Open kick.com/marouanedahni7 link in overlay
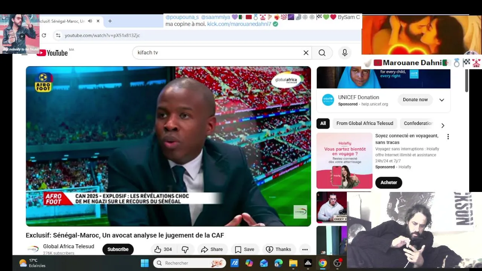 coord(239,24)
